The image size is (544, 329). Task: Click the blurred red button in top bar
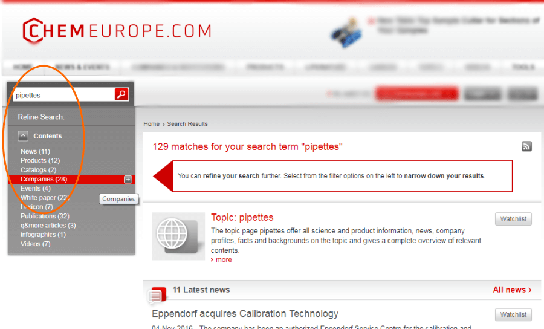pos(416,94)
